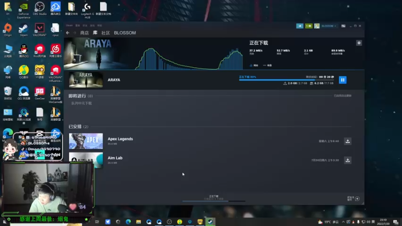Click the ARAYA title in download row
Image resolution: width=402 pixels, height=226 pixels.
(x=114, y=80)
